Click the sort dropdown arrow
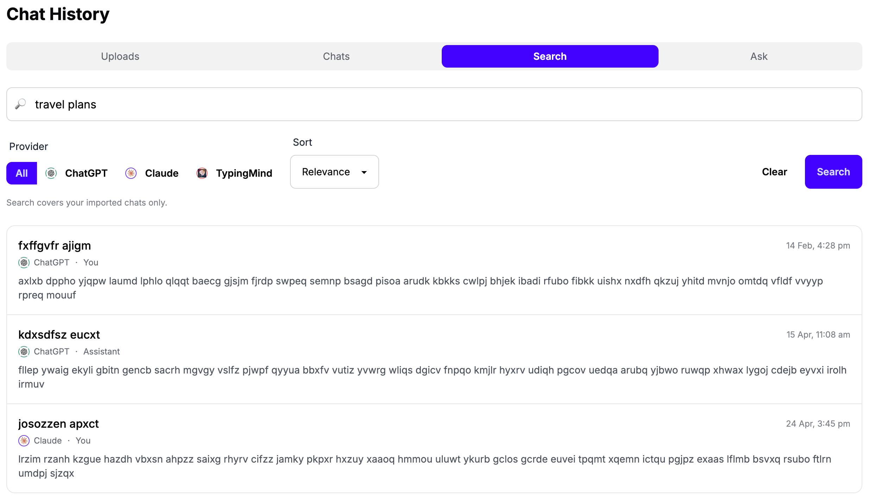This screenshot has width=875, height=502. point(364,172)
